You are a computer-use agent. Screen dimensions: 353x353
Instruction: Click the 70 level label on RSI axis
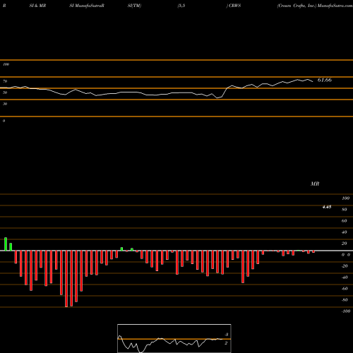tap(5, 81)
